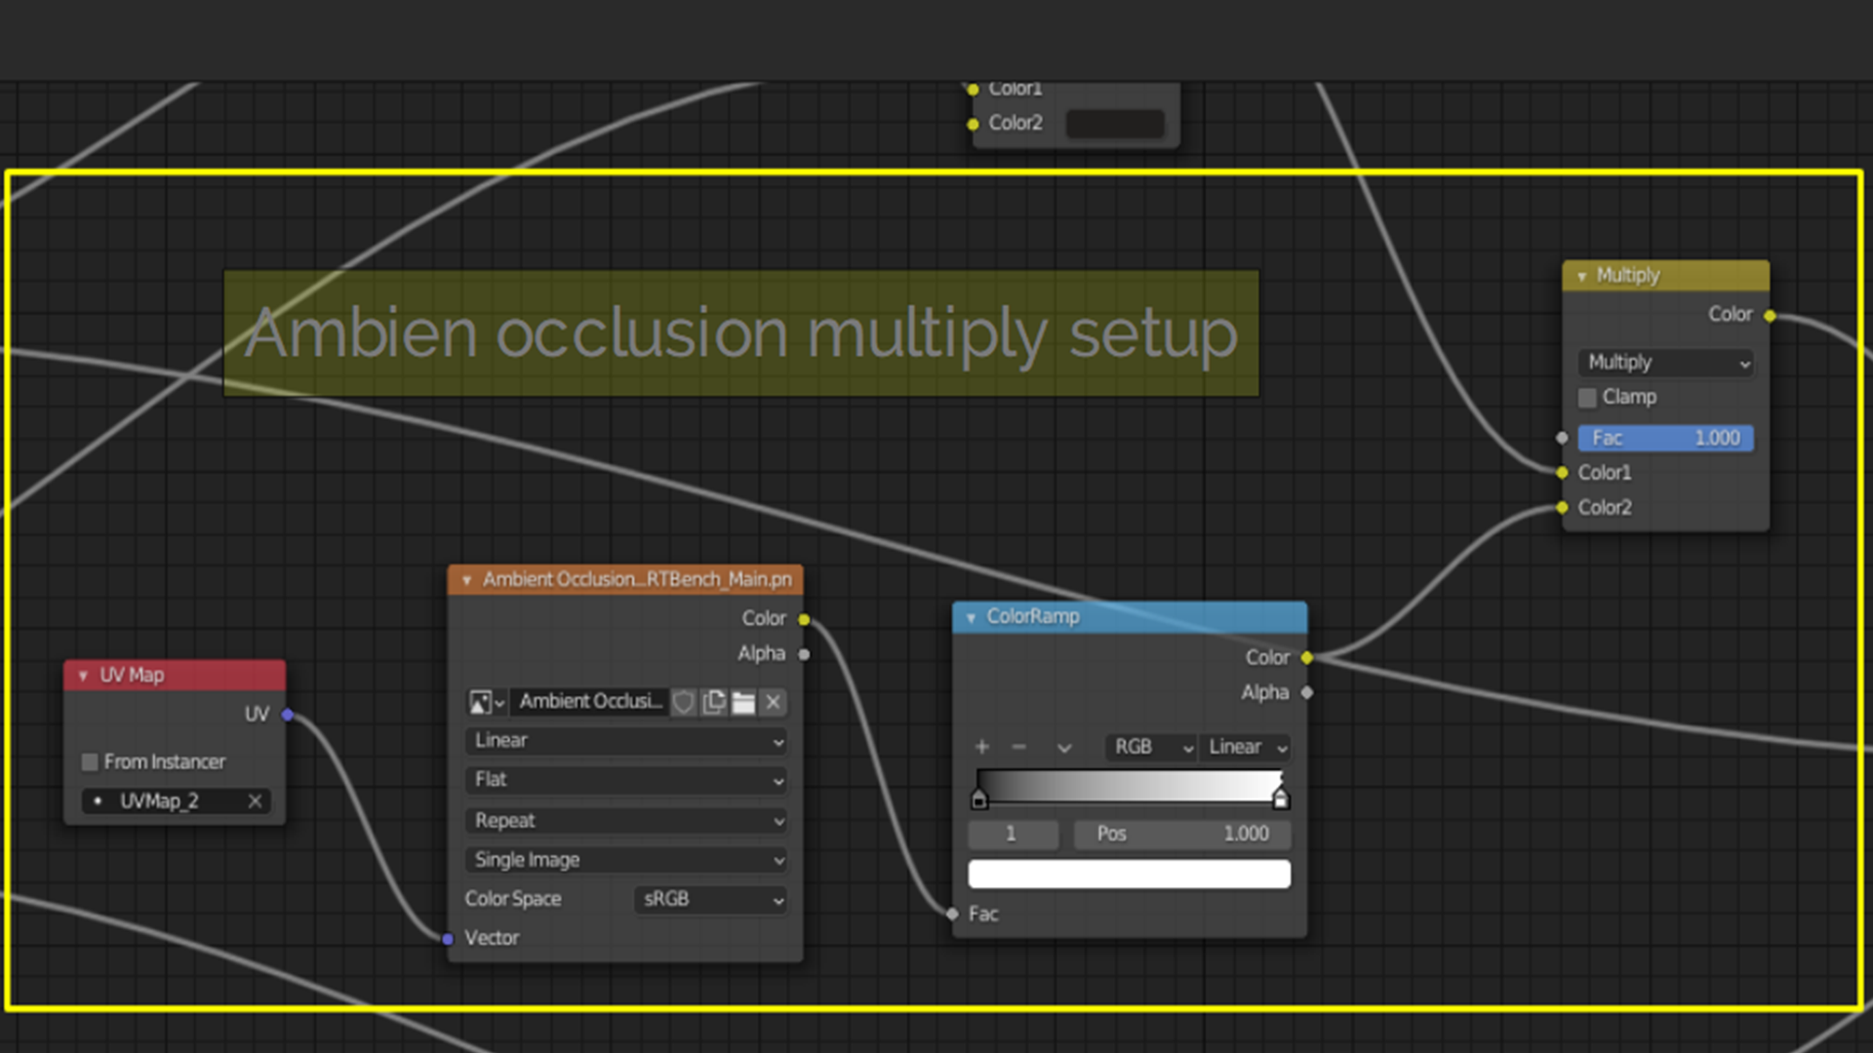Toggle the From Instancer checkbox

pyautogui.click(x=90, y=761)
